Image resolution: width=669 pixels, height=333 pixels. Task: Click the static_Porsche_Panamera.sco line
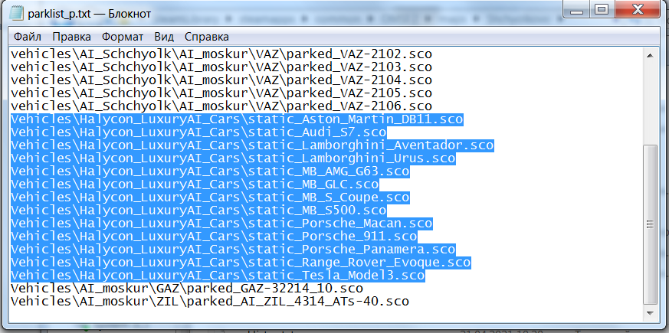233,249
